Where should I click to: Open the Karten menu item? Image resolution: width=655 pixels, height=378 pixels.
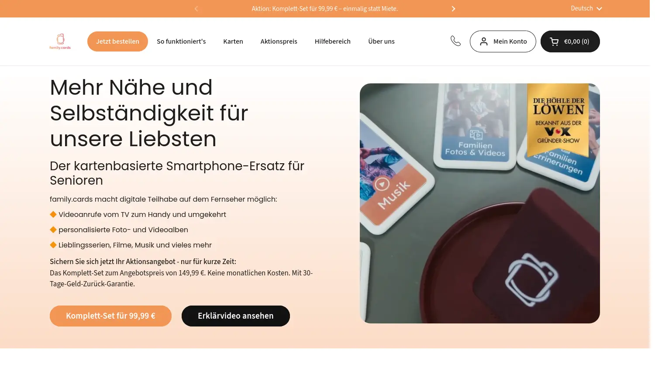(x=233, y=41)
